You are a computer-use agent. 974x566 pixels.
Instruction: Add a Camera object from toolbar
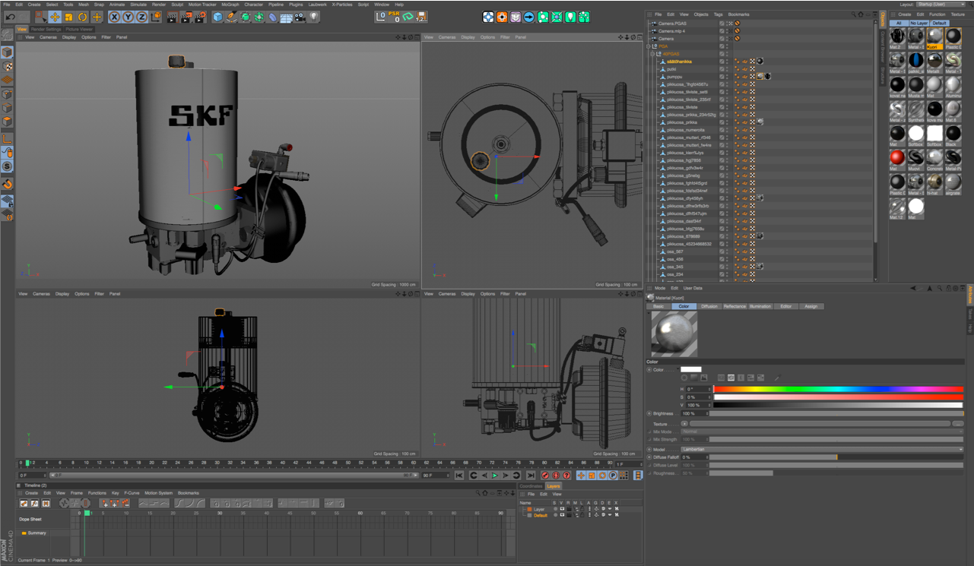point(300,17)
